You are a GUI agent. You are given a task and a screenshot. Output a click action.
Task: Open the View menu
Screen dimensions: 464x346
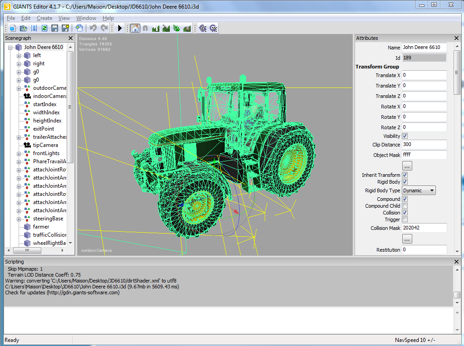click(64, 18)
